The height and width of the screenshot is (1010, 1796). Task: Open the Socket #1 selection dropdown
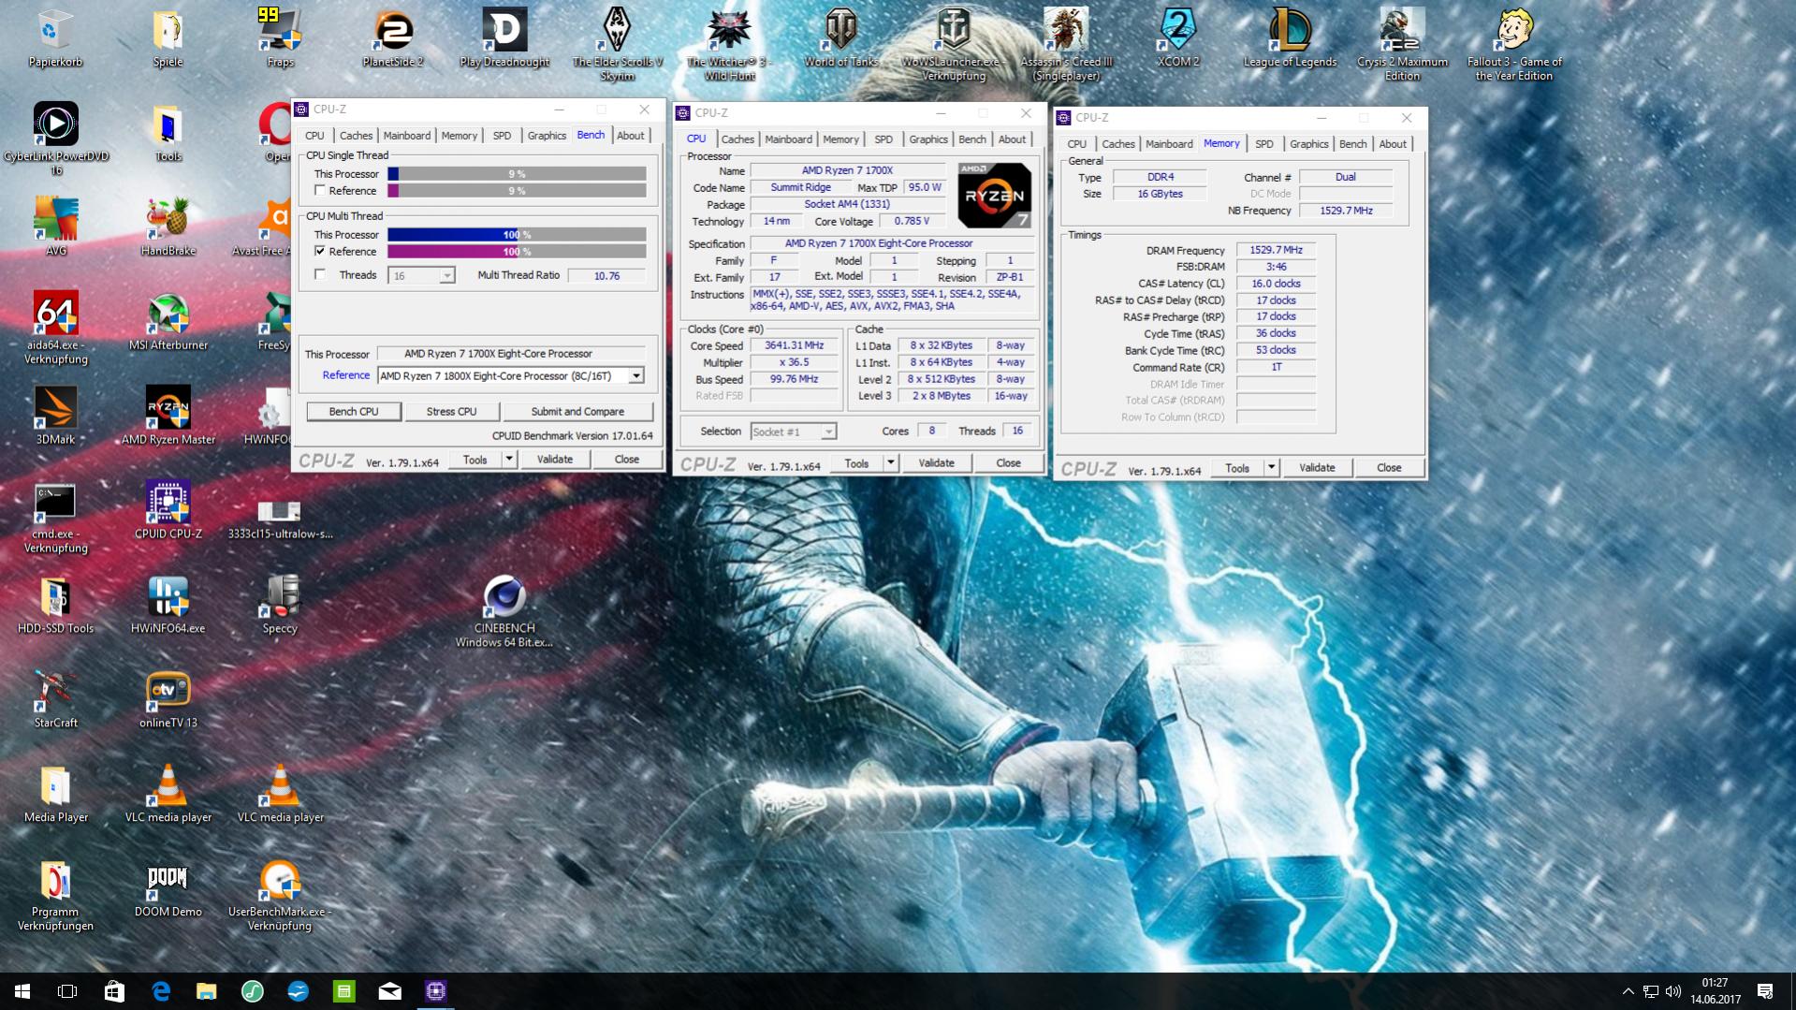(828, 432)
